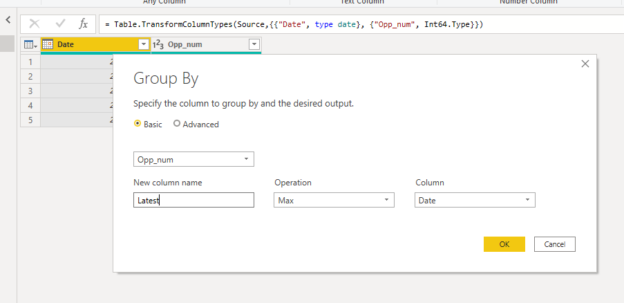Screen dimensions: 624x303
Task: Click the Opp_num column's 123 type icon
Action: pyautogui.click(x=158, y=44)
